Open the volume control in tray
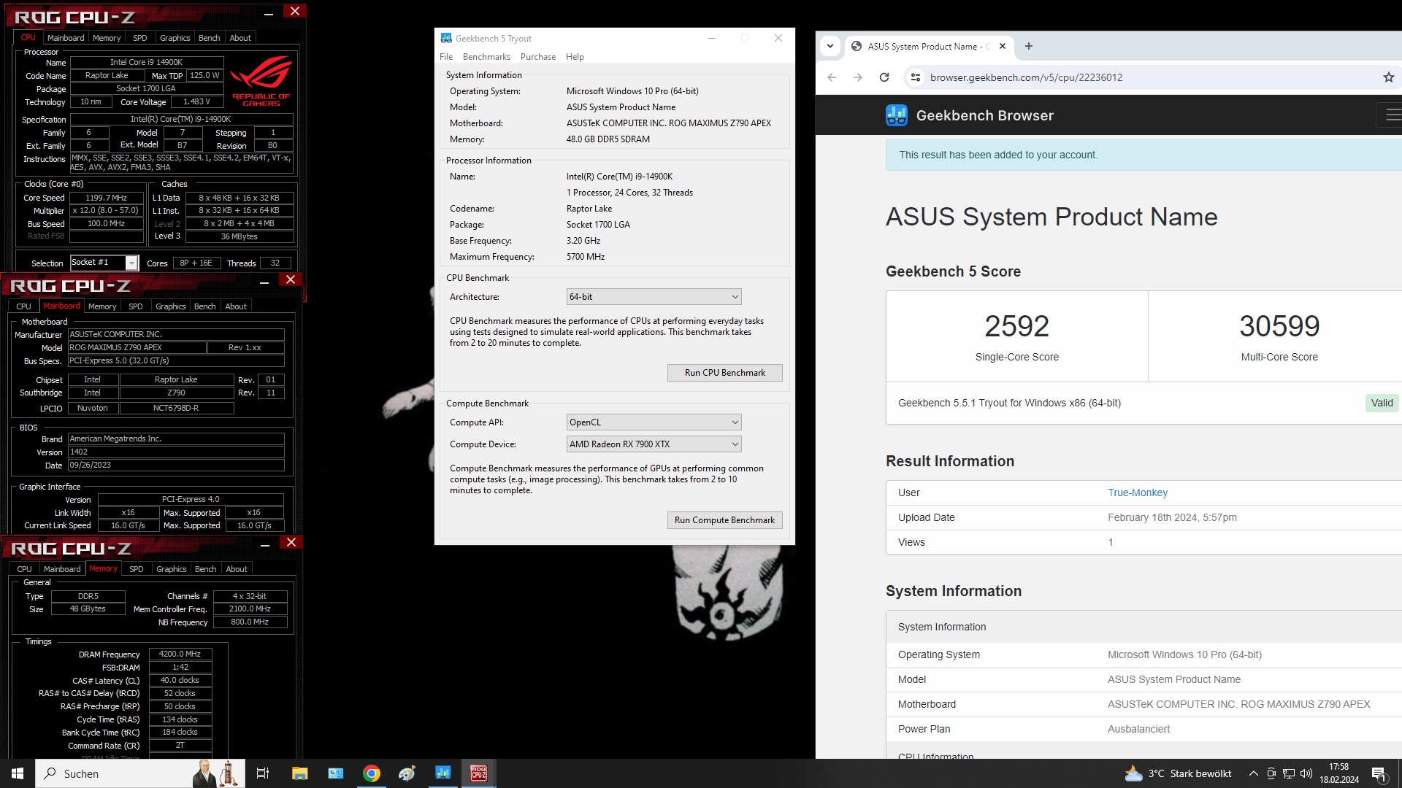 click(x=1306, y=773)
